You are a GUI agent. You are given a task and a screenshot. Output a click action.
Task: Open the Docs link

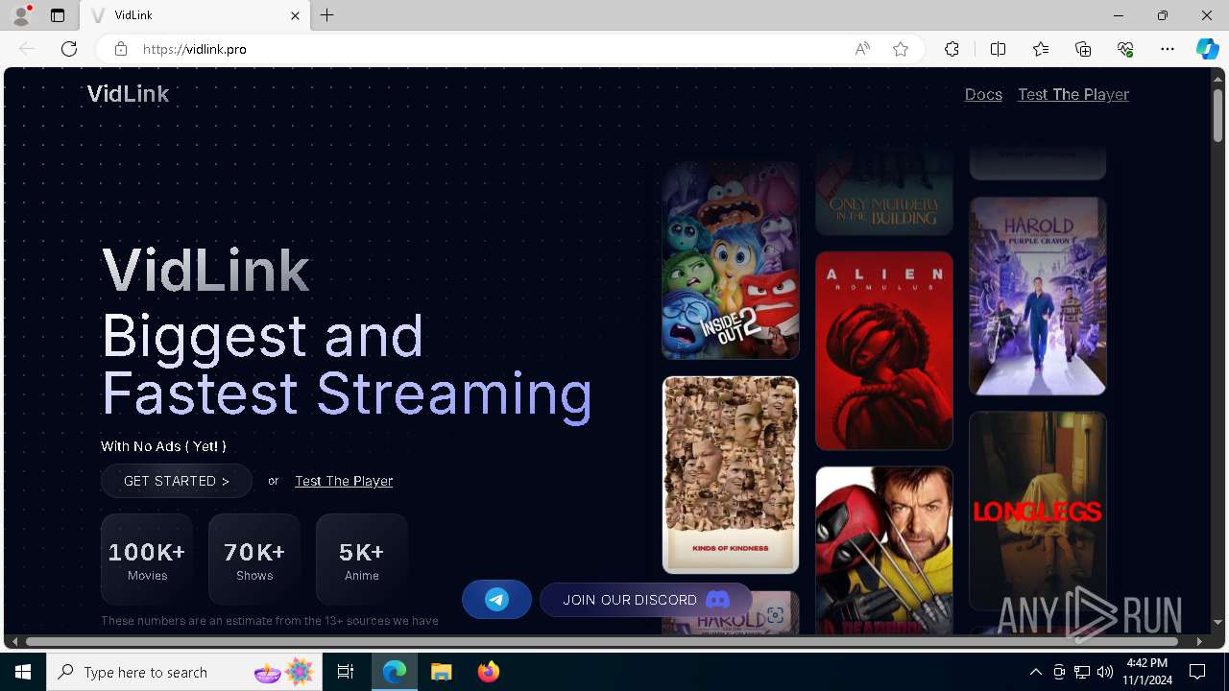pyautogui.click(x=983, y=94)
